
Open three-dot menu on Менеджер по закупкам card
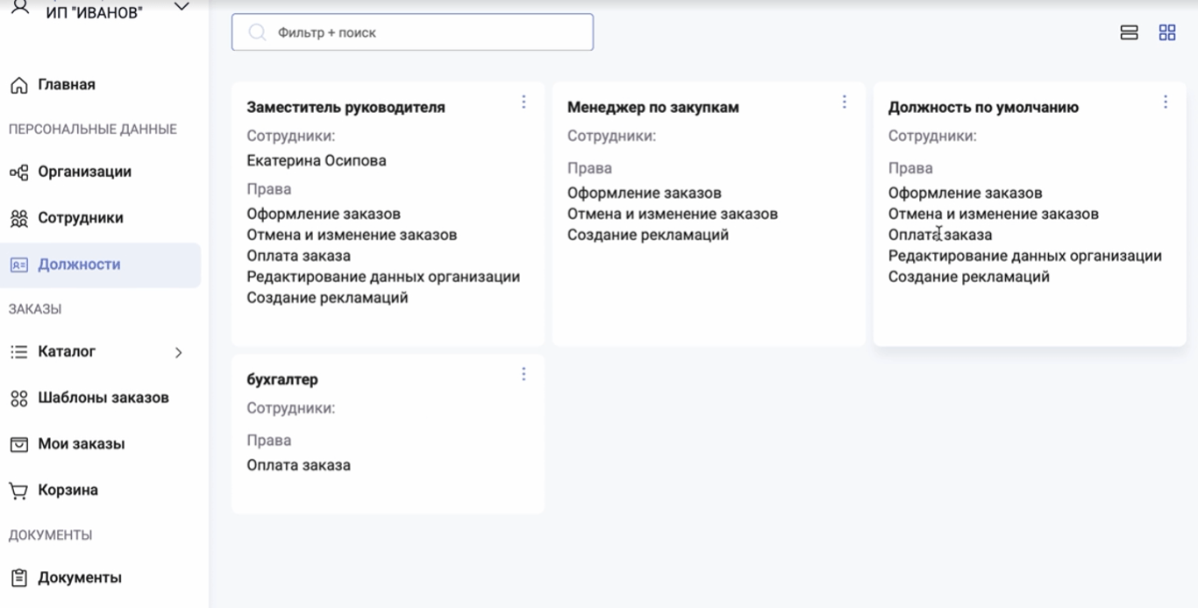[845, 103]
